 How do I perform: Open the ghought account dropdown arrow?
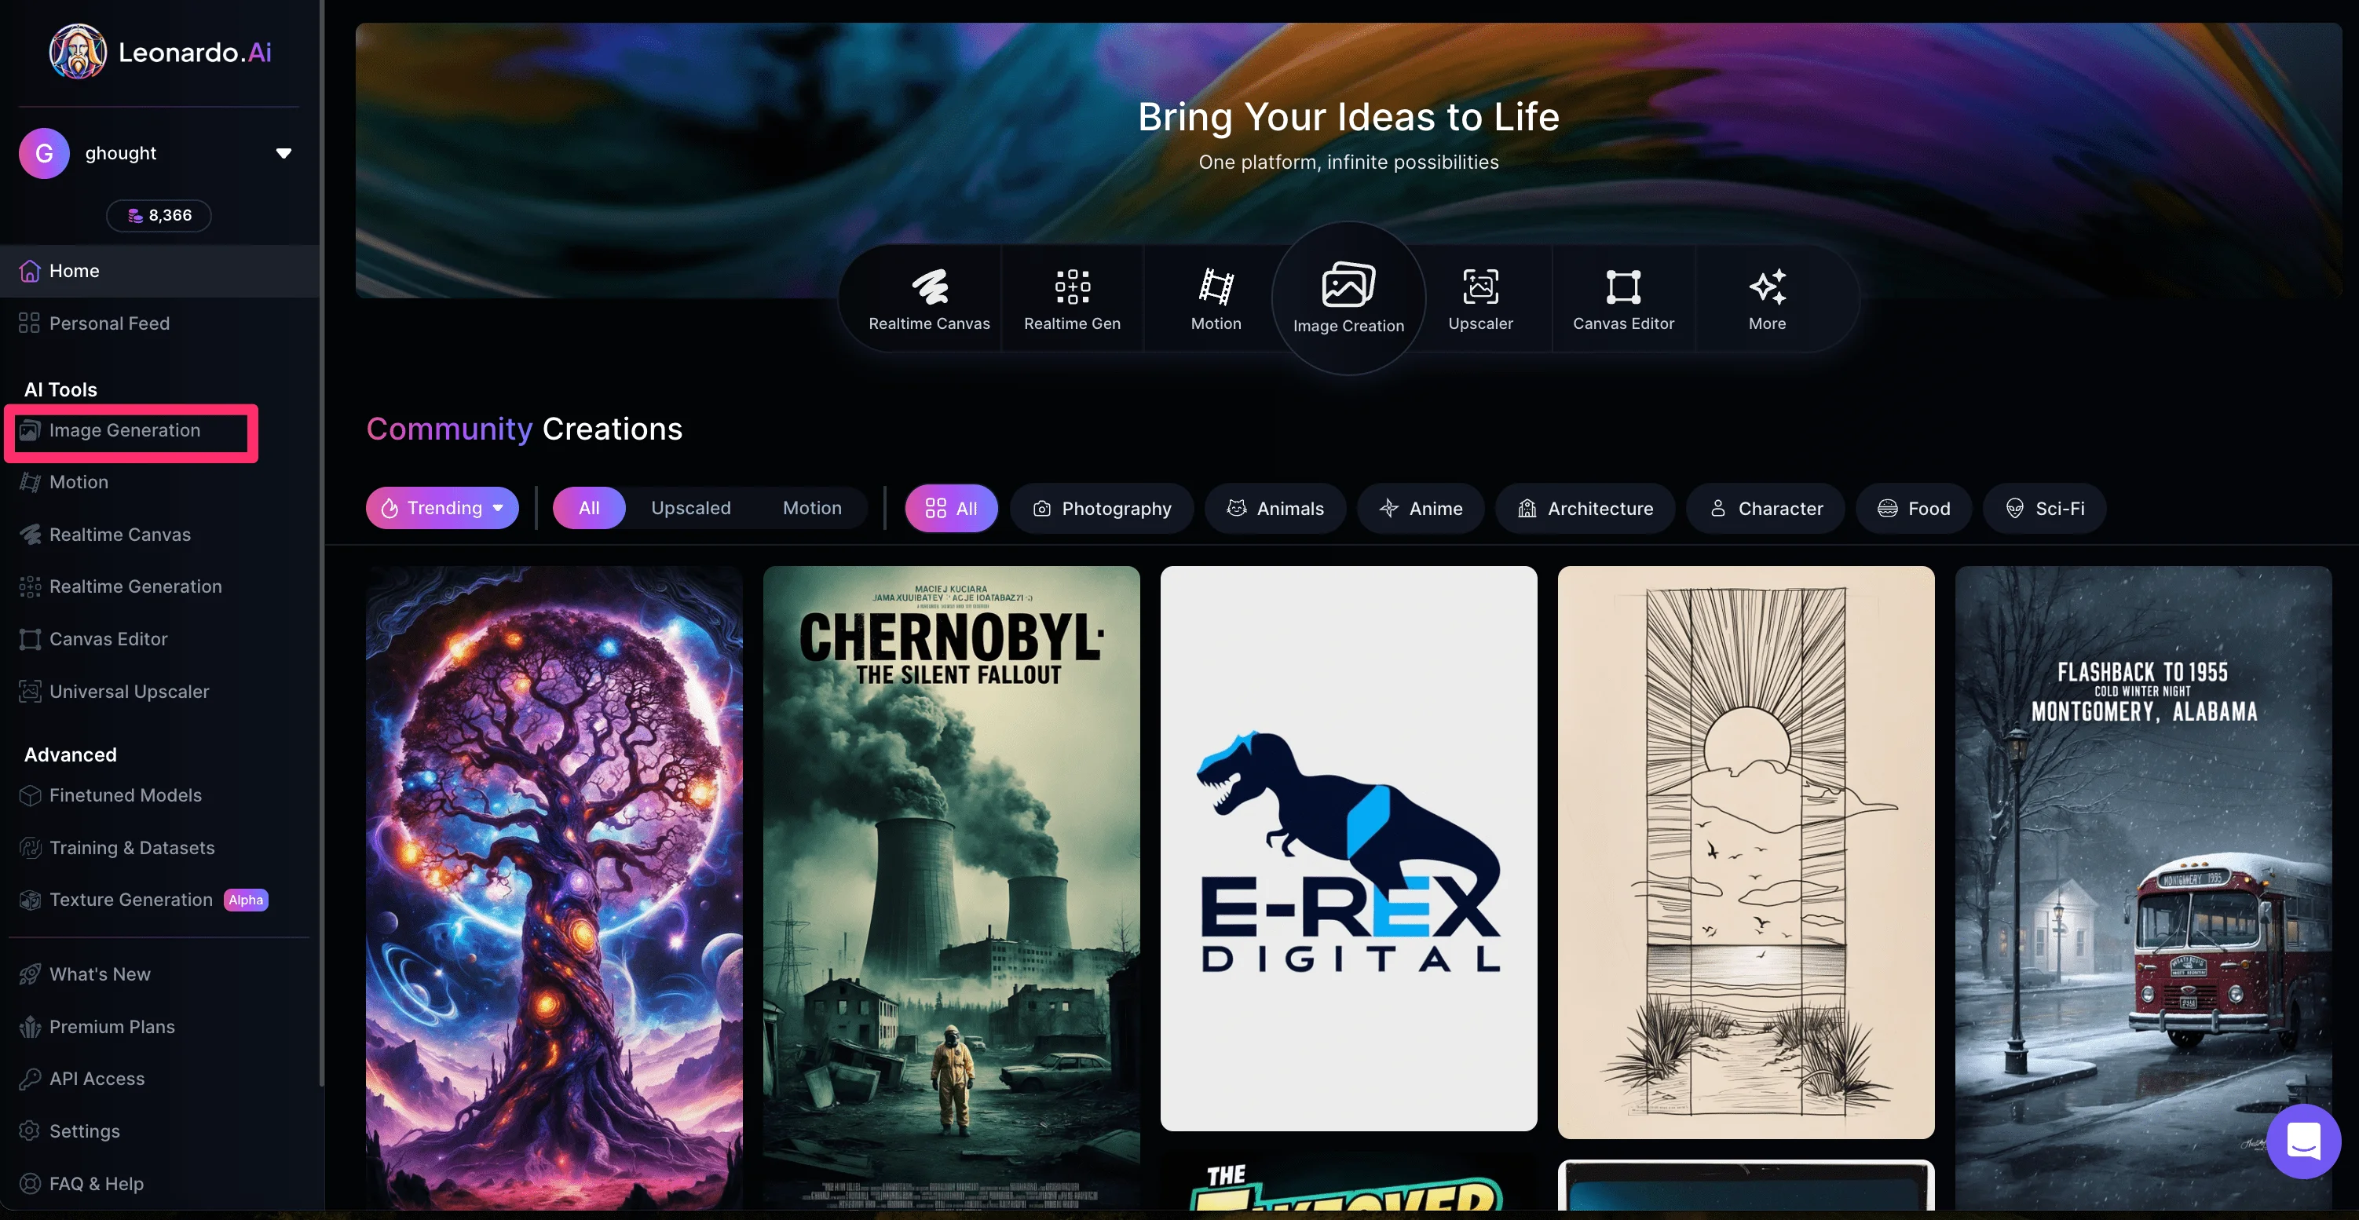click(x=284, y=153)
